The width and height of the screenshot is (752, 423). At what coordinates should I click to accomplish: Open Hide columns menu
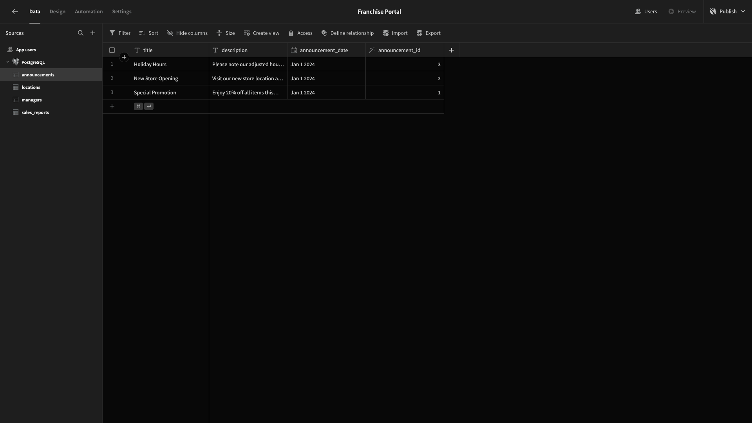click(187, 33)
